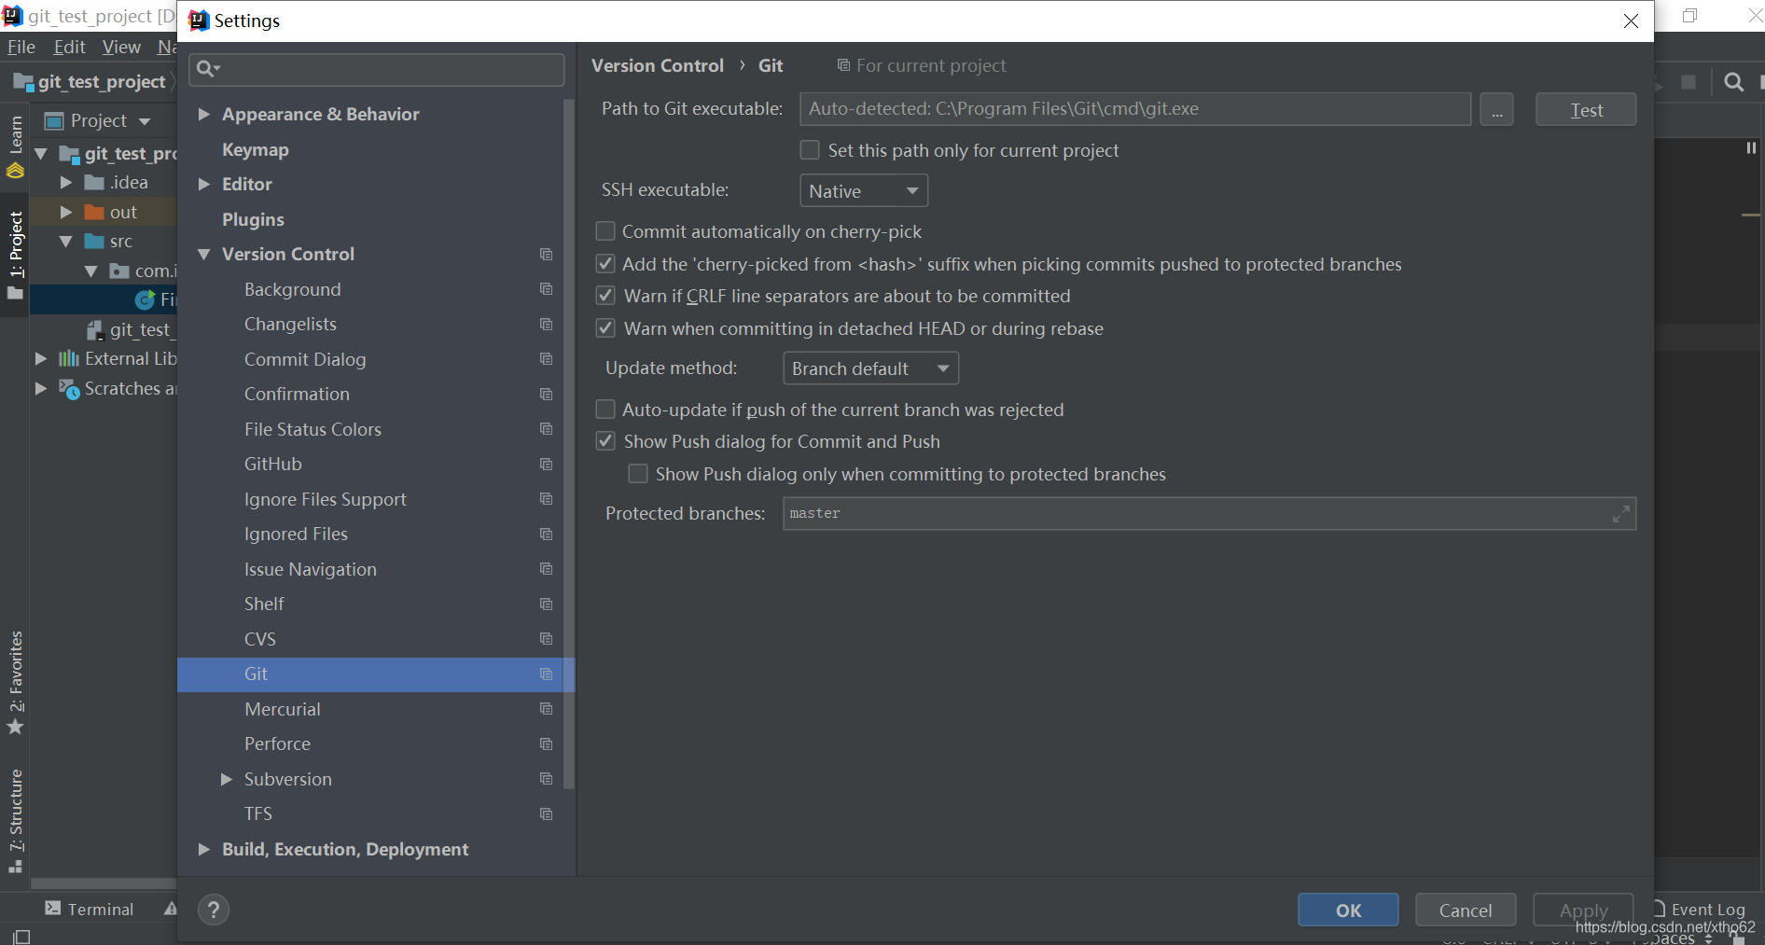The height and width of the screenshot is (945, 1765).
Task: Enable Commit automatically on cherry-pick
Action: (x=605, y=231)
